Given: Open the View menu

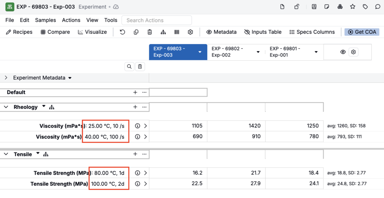Looking at the screenshot, I should pos(92,20).
